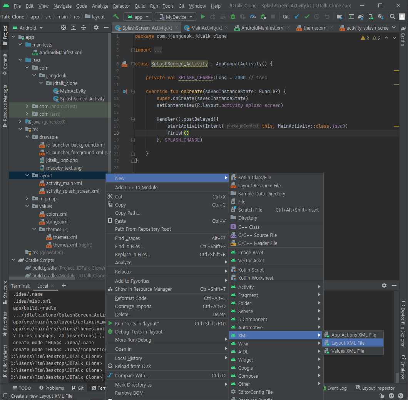The width and height of the screenshot is (408, 400).
Task: Click the terminal vertical scrollbar
Action: pos(397,377)
